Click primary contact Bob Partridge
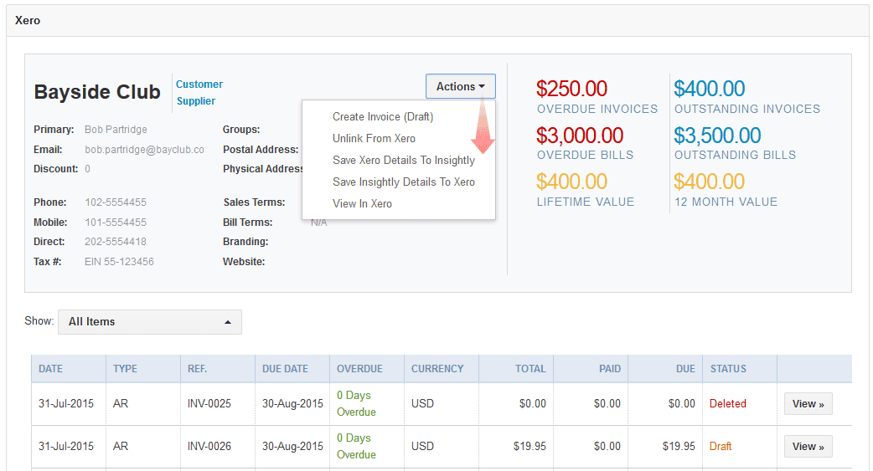The width and height of the screenshot is (873, 471). click(x=116, y=130)
